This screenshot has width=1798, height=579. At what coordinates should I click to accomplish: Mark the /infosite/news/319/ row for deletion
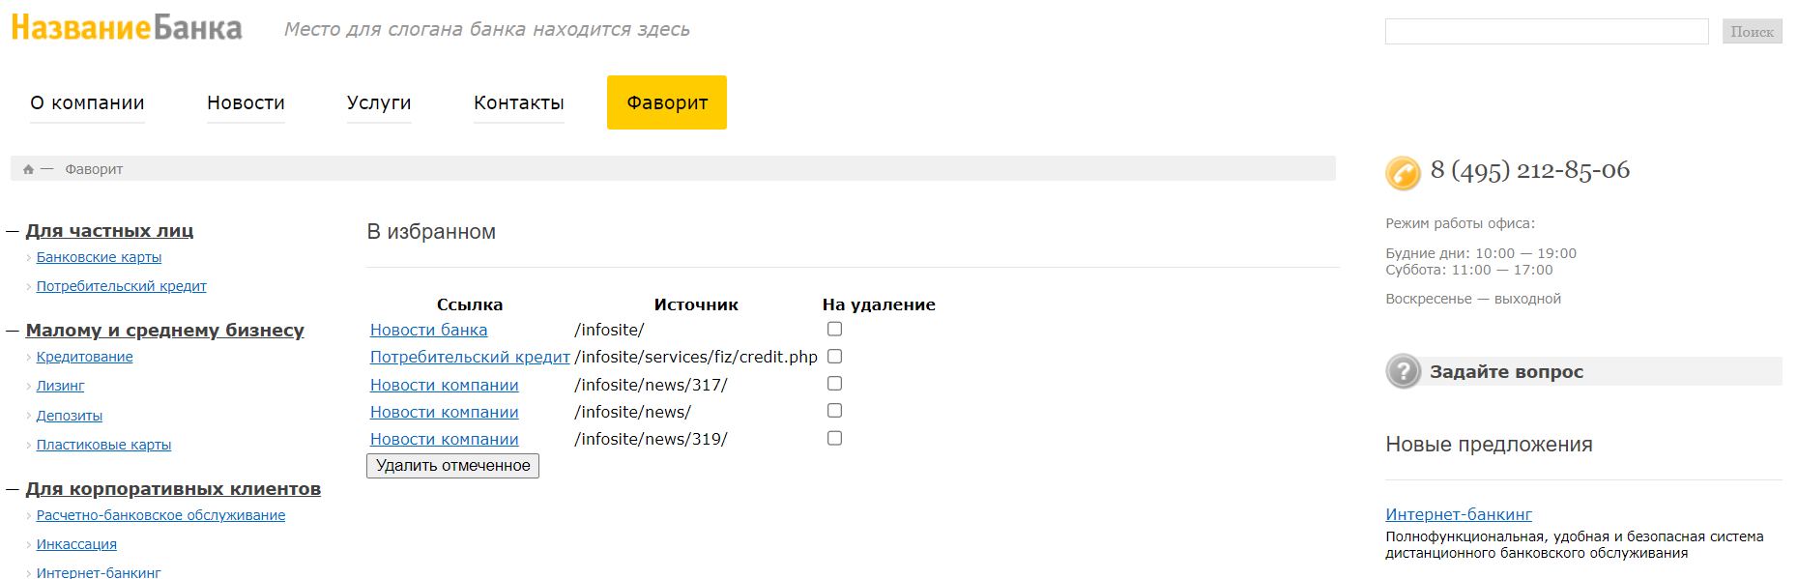(x=834, y=439)
